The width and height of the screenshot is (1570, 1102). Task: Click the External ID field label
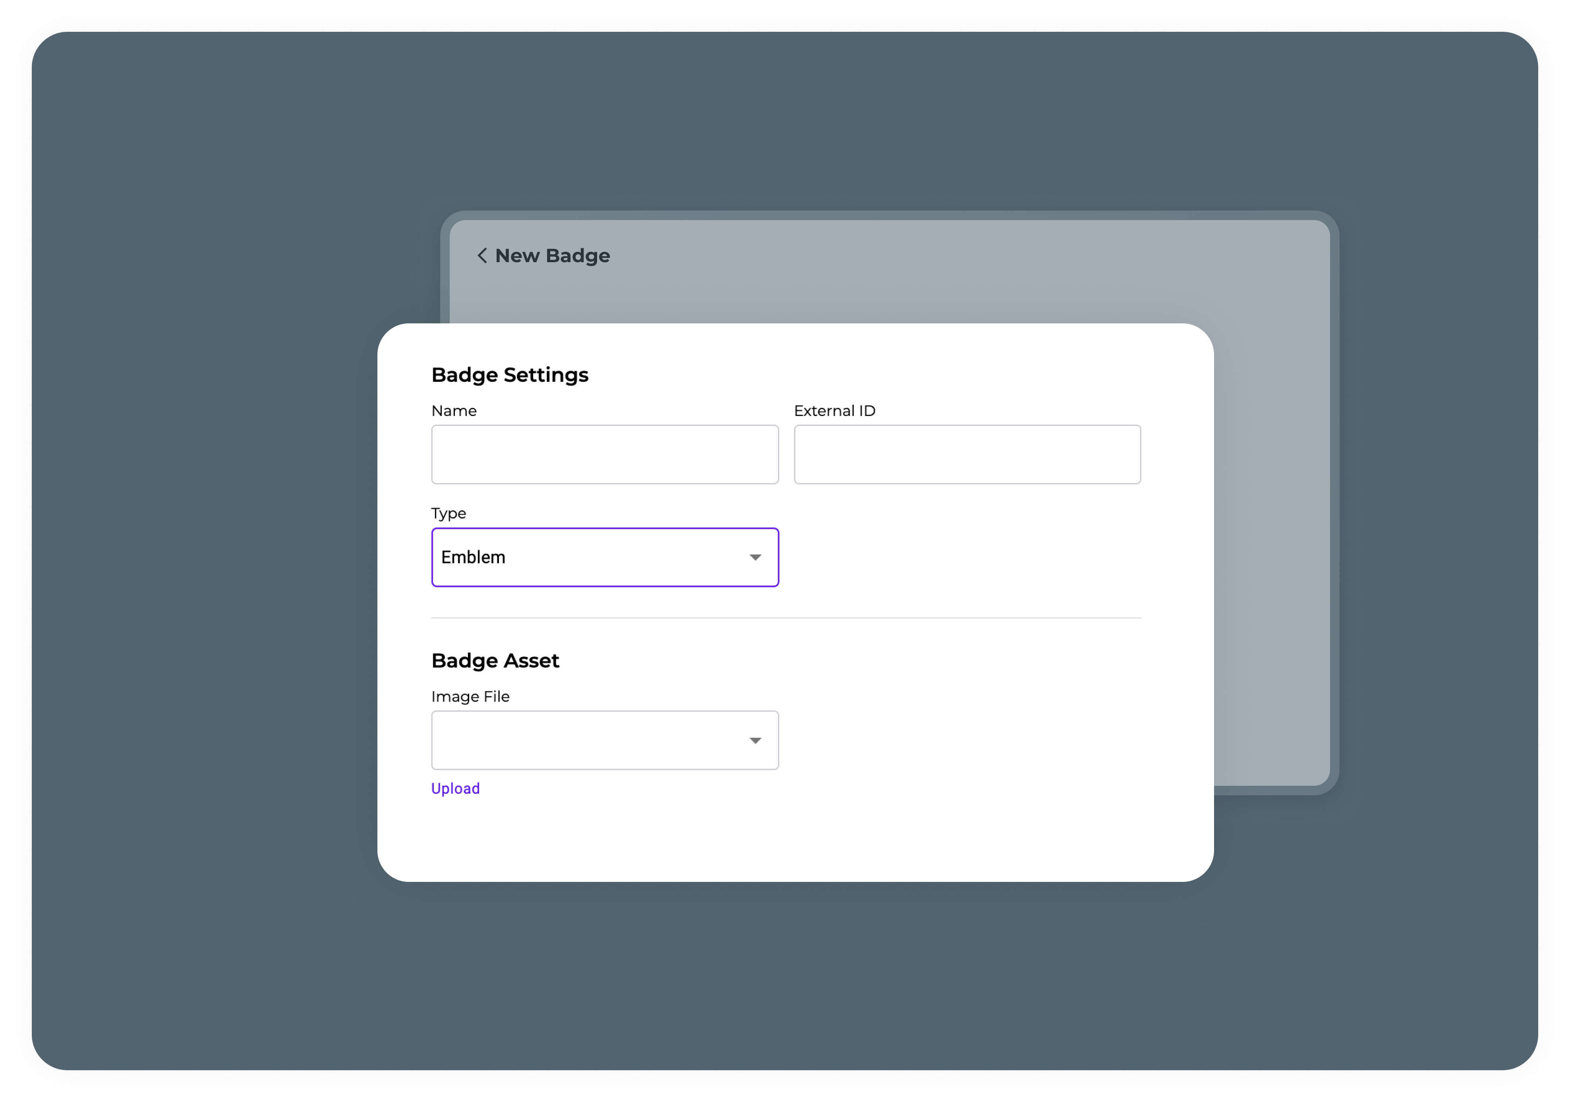[834, 411]
